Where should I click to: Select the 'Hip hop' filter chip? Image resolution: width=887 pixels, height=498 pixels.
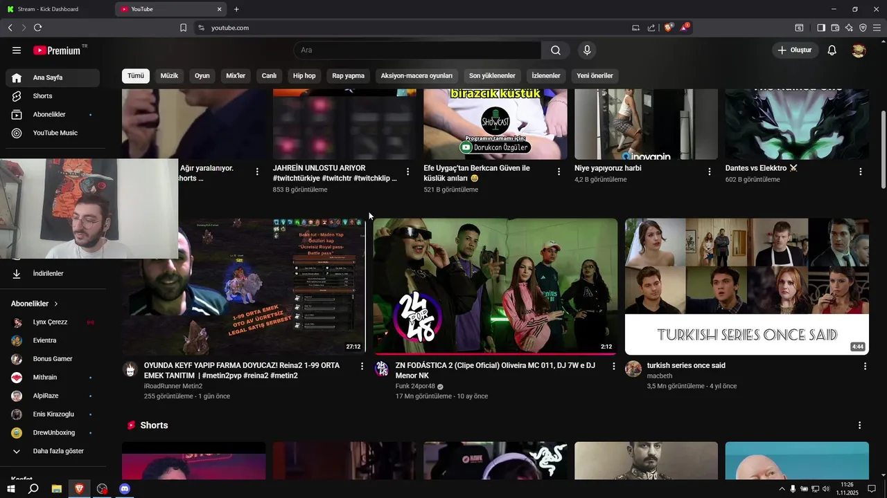coord(304,75)
